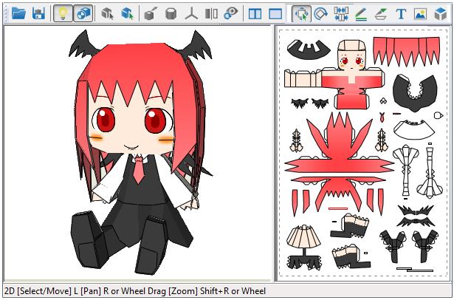
Task: Click the blue 3D box icon at toolbar end
Action: coord(441,13)
